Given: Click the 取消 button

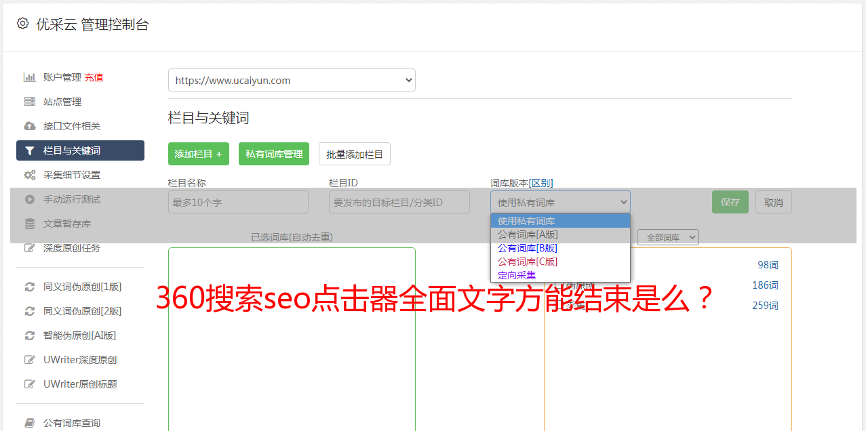Looking at the screenshot, I should [x=774, y=202].
